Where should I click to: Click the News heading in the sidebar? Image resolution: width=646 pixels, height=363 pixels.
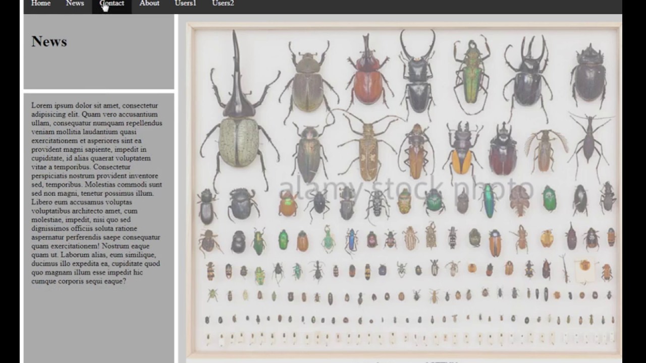point(49,41)
